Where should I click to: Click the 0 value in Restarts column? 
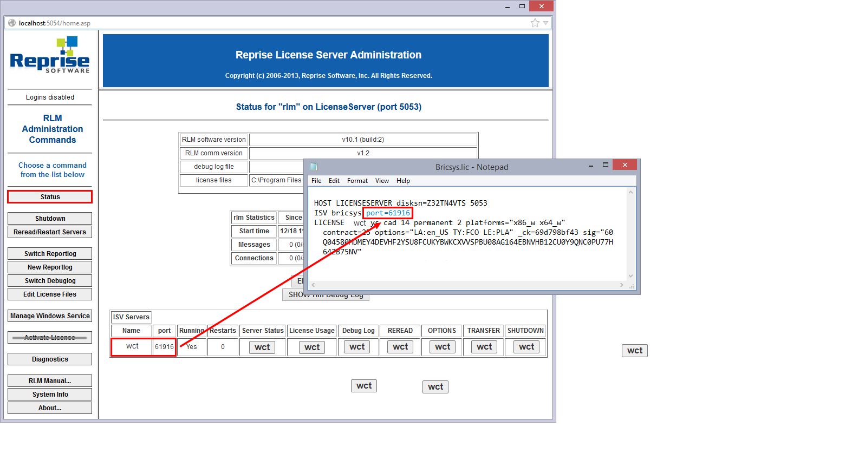(x=223, y=347)
